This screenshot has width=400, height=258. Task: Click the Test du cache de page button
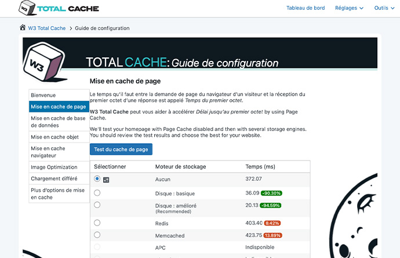click(121, 149)
